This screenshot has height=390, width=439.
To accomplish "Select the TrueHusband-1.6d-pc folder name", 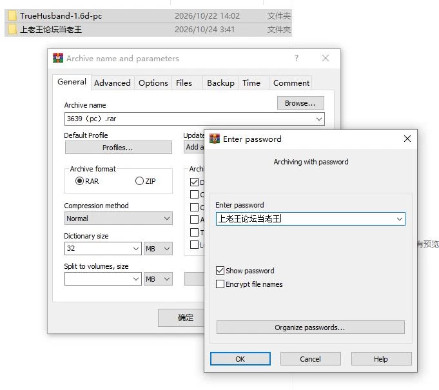I will 61,16.
